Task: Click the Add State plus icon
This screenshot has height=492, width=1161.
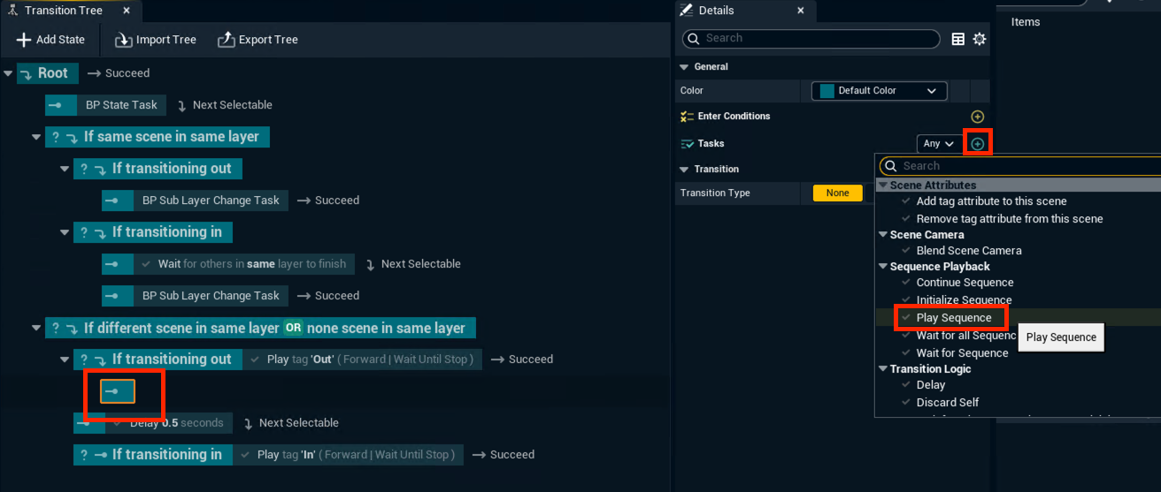Action: pyautogui.click(x=24, y=40)
